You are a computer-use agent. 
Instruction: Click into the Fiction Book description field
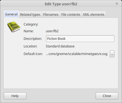coord(80,39)
